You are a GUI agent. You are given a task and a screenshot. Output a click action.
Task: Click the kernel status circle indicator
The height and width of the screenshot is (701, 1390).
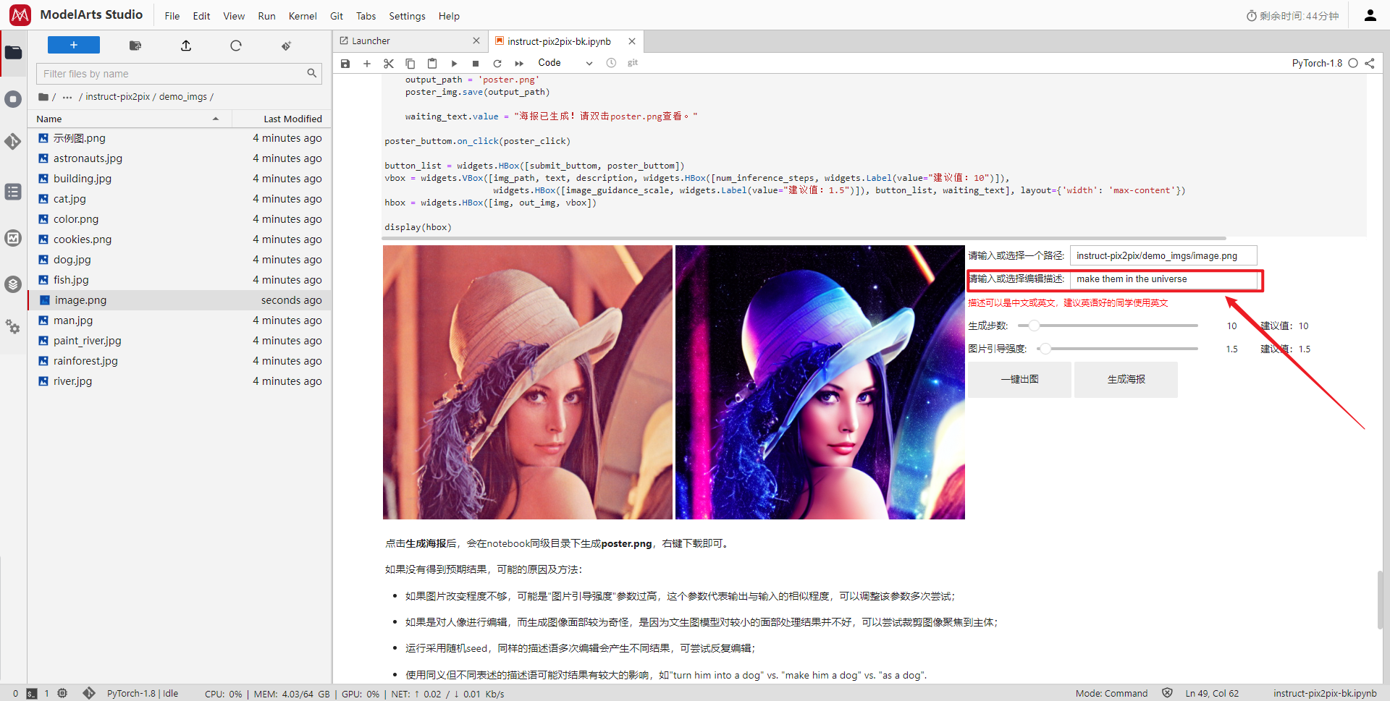pos(1352,63)
